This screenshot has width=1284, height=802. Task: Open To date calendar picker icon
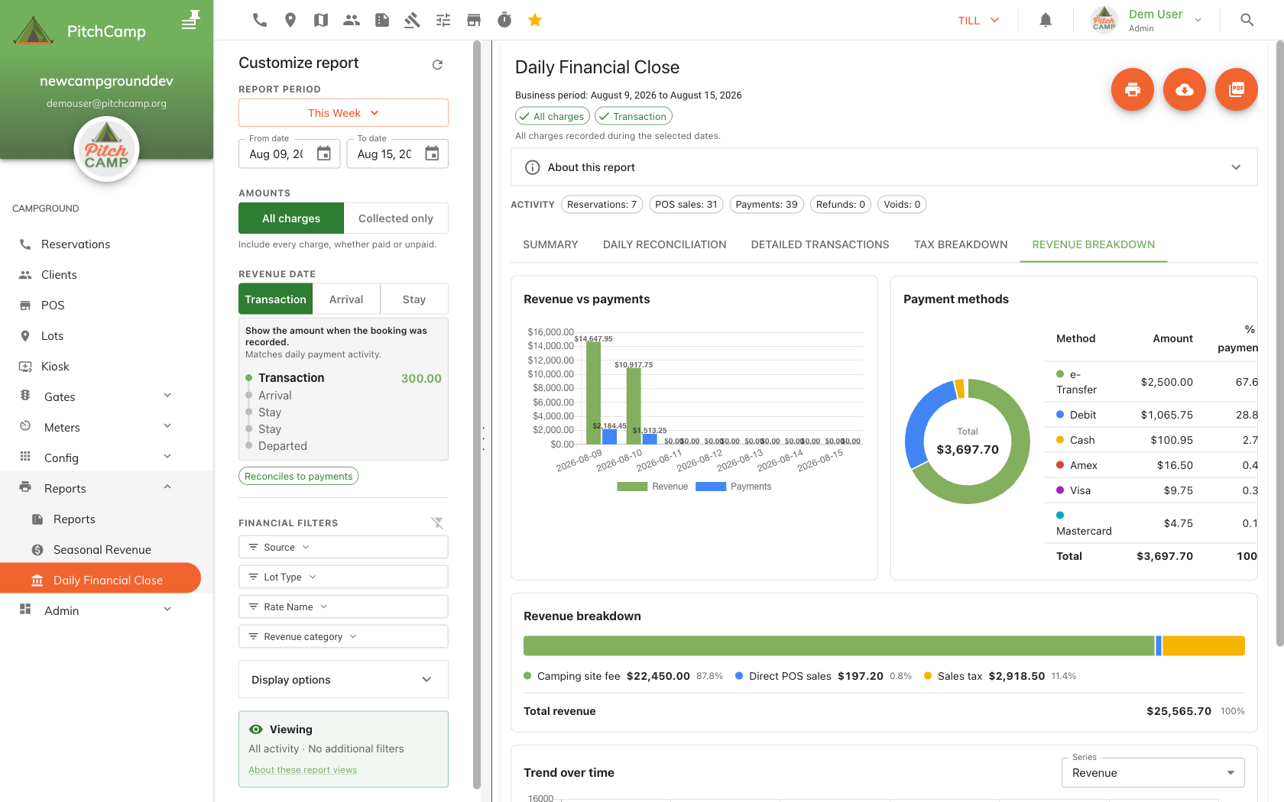(x=432, y=154)
